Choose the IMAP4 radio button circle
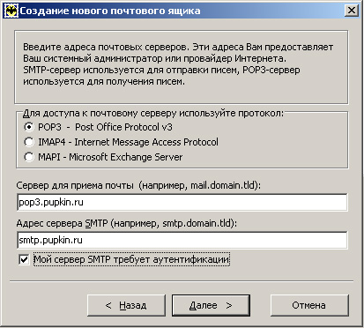The width and height of the screenshot is (364, 328). coord(29,142)
